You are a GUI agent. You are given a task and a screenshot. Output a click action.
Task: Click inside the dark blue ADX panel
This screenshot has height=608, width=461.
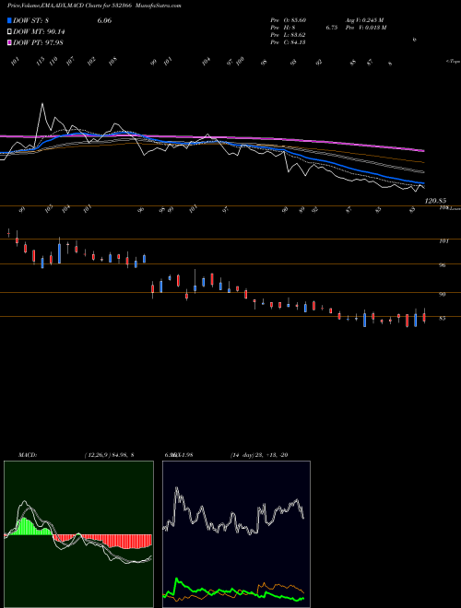[236, 534]
